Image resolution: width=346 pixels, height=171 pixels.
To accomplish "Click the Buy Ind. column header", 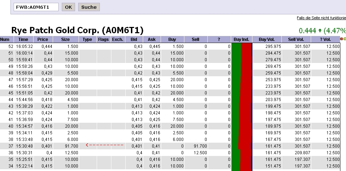I will click(x=241, y=40).
